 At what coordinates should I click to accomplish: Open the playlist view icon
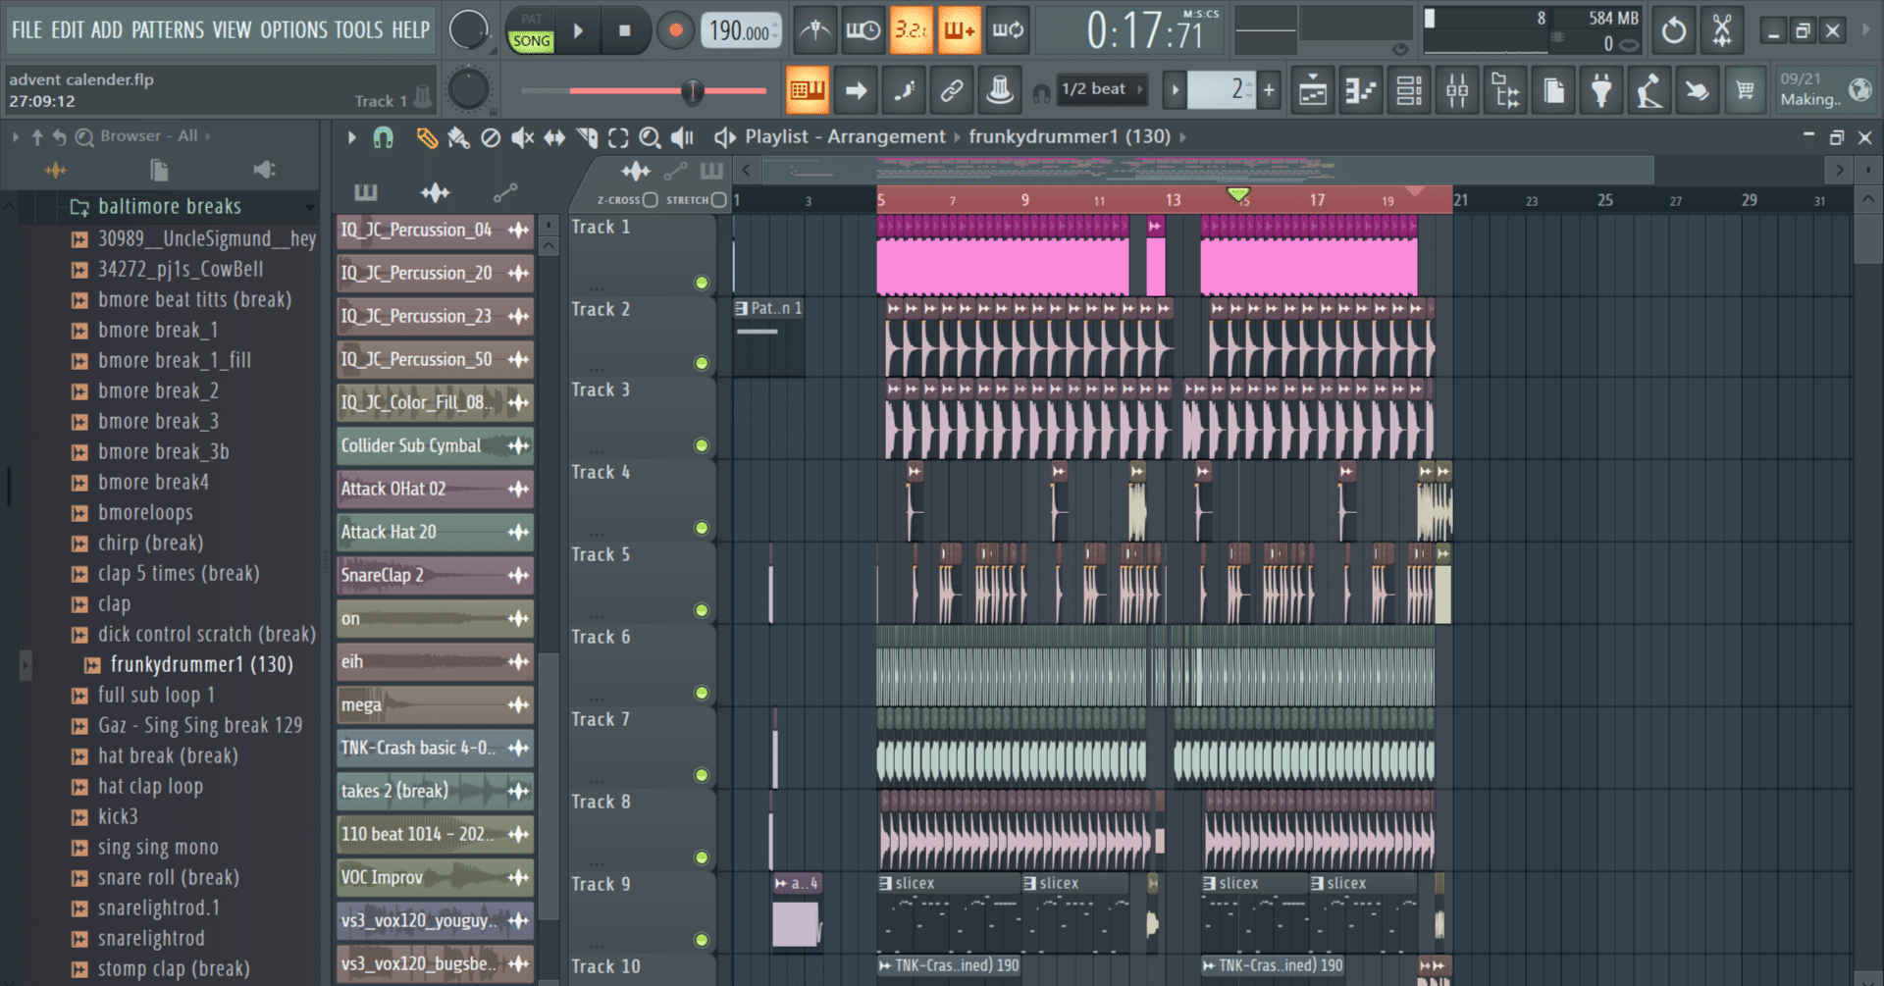(1312, 91)
